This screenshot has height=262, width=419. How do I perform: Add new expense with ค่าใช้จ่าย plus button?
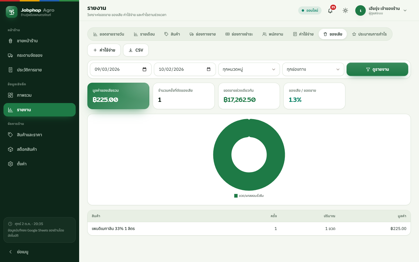point(104,50)
